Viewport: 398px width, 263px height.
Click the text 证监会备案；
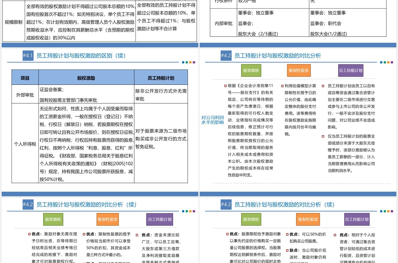click(x=52, y=89)
